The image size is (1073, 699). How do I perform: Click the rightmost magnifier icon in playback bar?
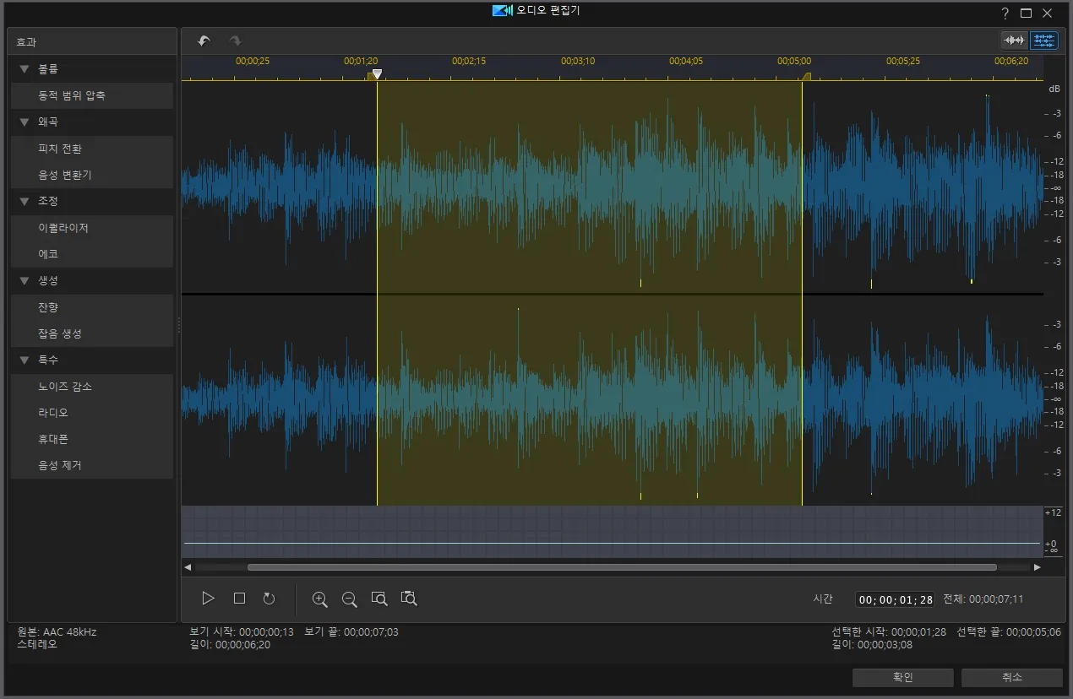point(409,599)
